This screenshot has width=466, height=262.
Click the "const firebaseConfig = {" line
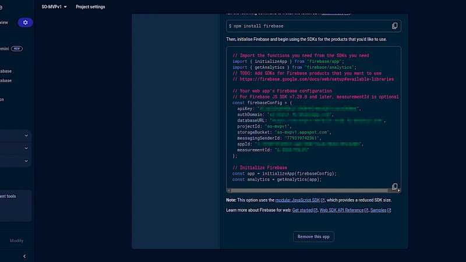262,102
